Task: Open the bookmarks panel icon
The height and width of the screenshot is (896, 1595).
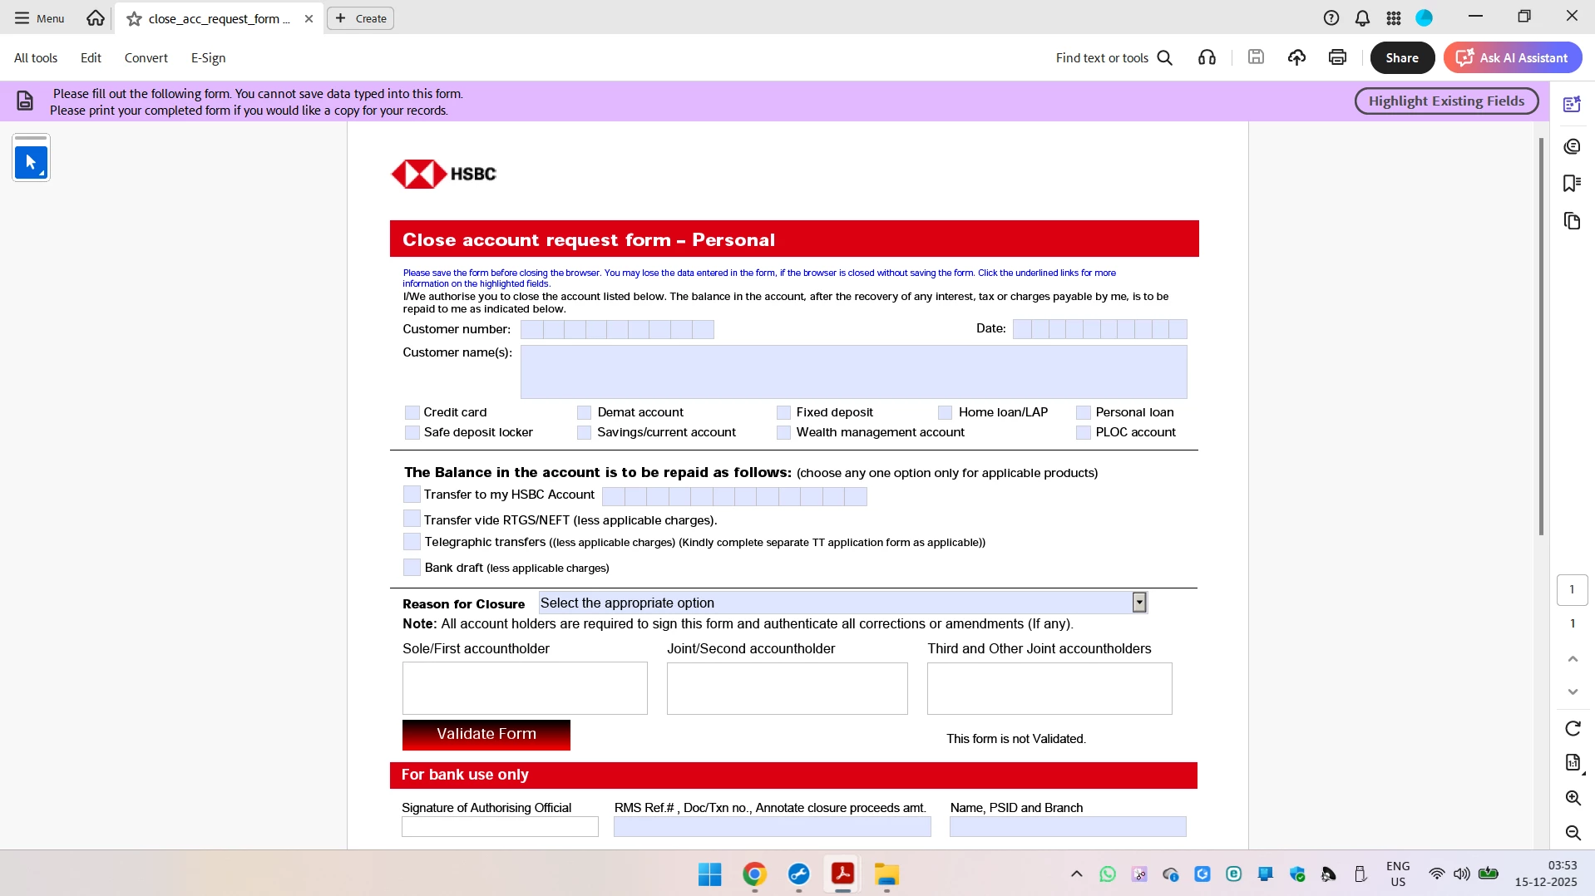Action: (1572, 183)
